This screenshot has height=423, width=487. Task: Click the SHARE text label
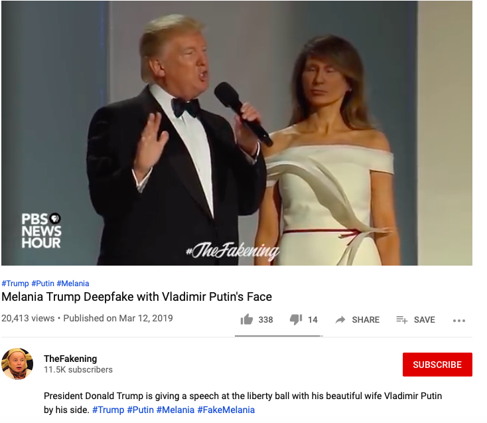366,319
